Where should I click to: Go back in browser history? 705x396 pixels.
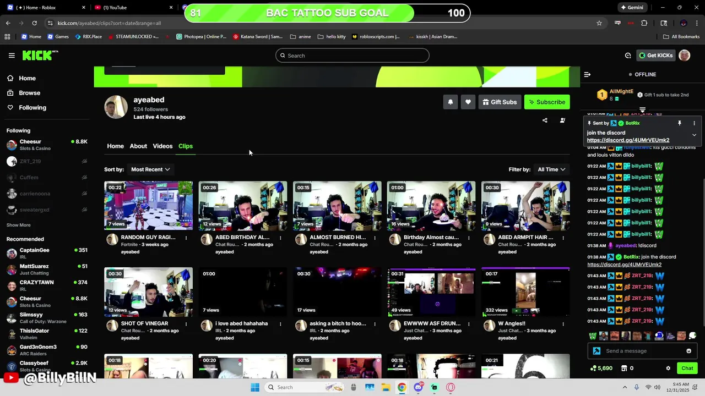8,23
